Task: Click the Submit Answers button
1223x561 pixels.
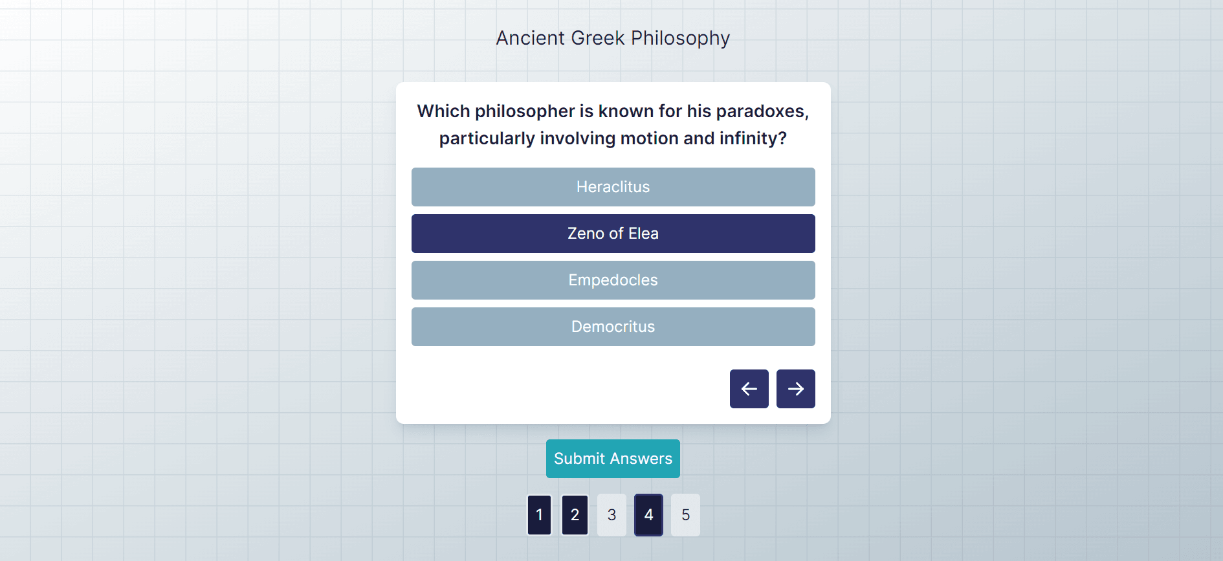Action: pos(613,459)
